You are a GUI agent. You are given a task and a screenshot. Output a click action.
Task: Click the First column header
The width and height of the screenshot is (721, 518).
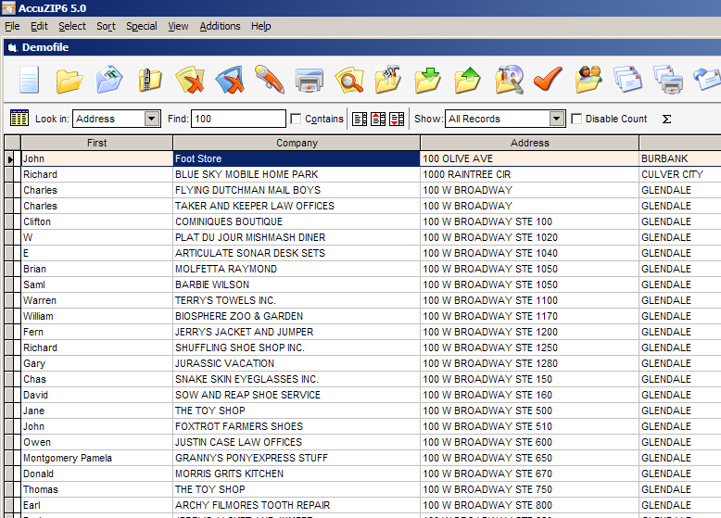tap(97, 143)
